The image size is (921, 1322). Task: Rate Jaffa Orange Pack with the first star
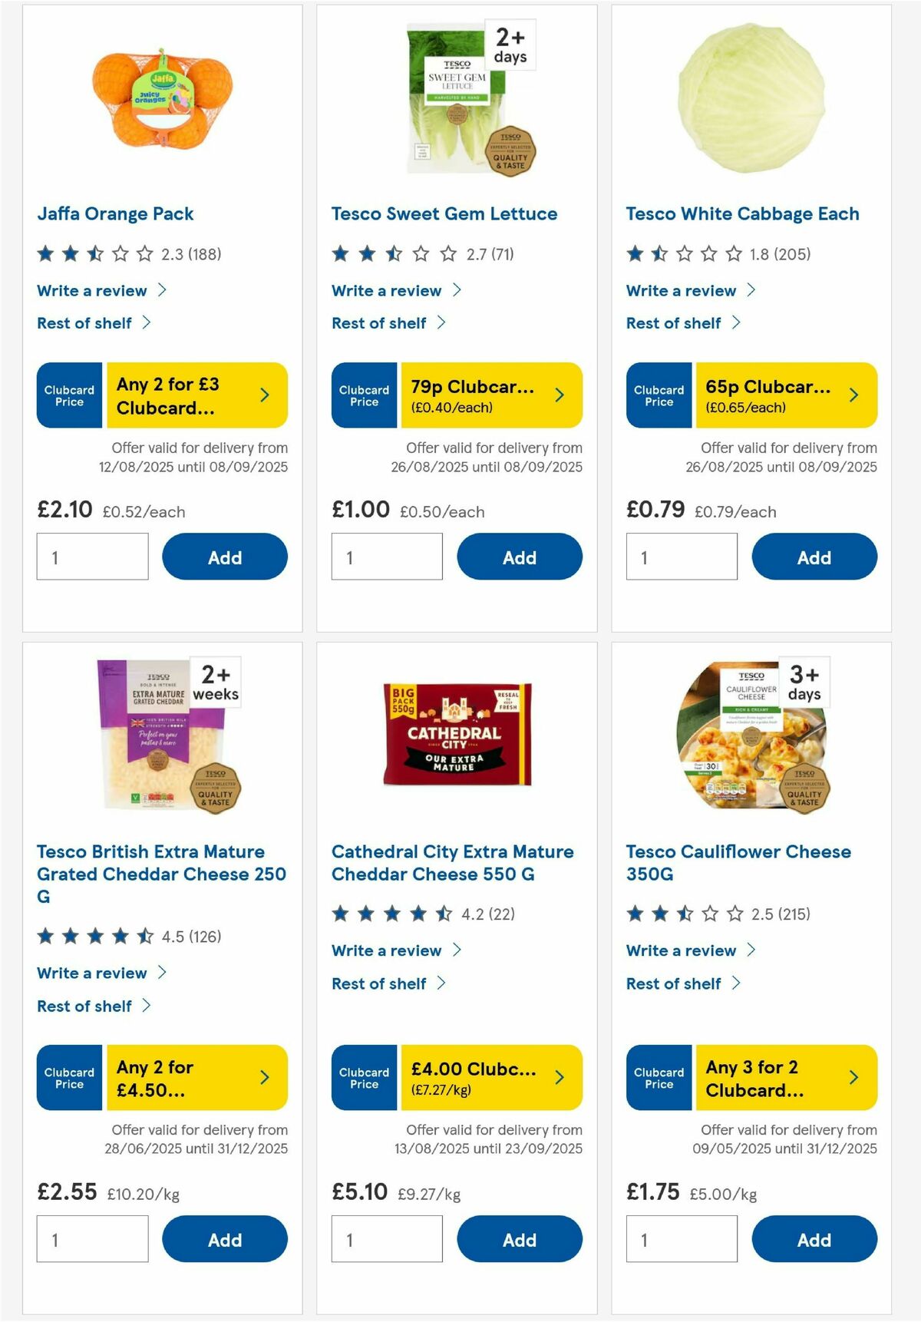click(x=45, y=253)
